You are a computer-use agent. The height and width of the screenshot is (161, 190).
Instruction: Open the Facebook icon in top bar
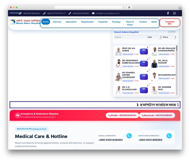168,13
